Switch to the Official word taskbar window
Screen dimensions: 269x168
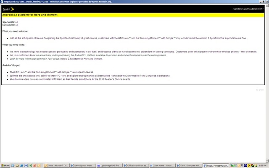(x=135, y=165)
